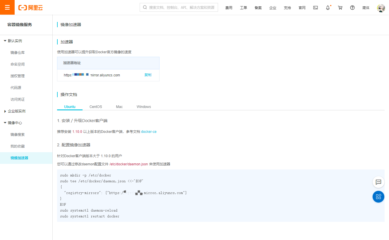Image resolution: width=389 pixels, height=240 pixels.
Task: Open the help question mark icon
Action: (x=352, y=8)
